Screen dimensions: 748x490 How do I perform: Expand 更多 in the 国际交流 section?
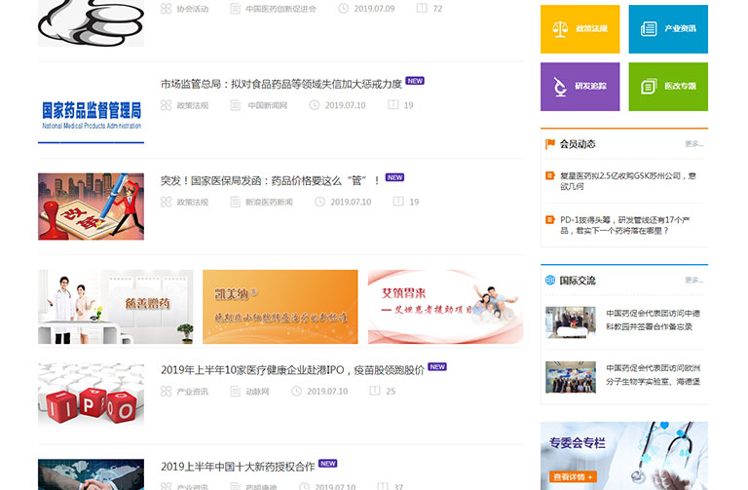tap(692, 281)
